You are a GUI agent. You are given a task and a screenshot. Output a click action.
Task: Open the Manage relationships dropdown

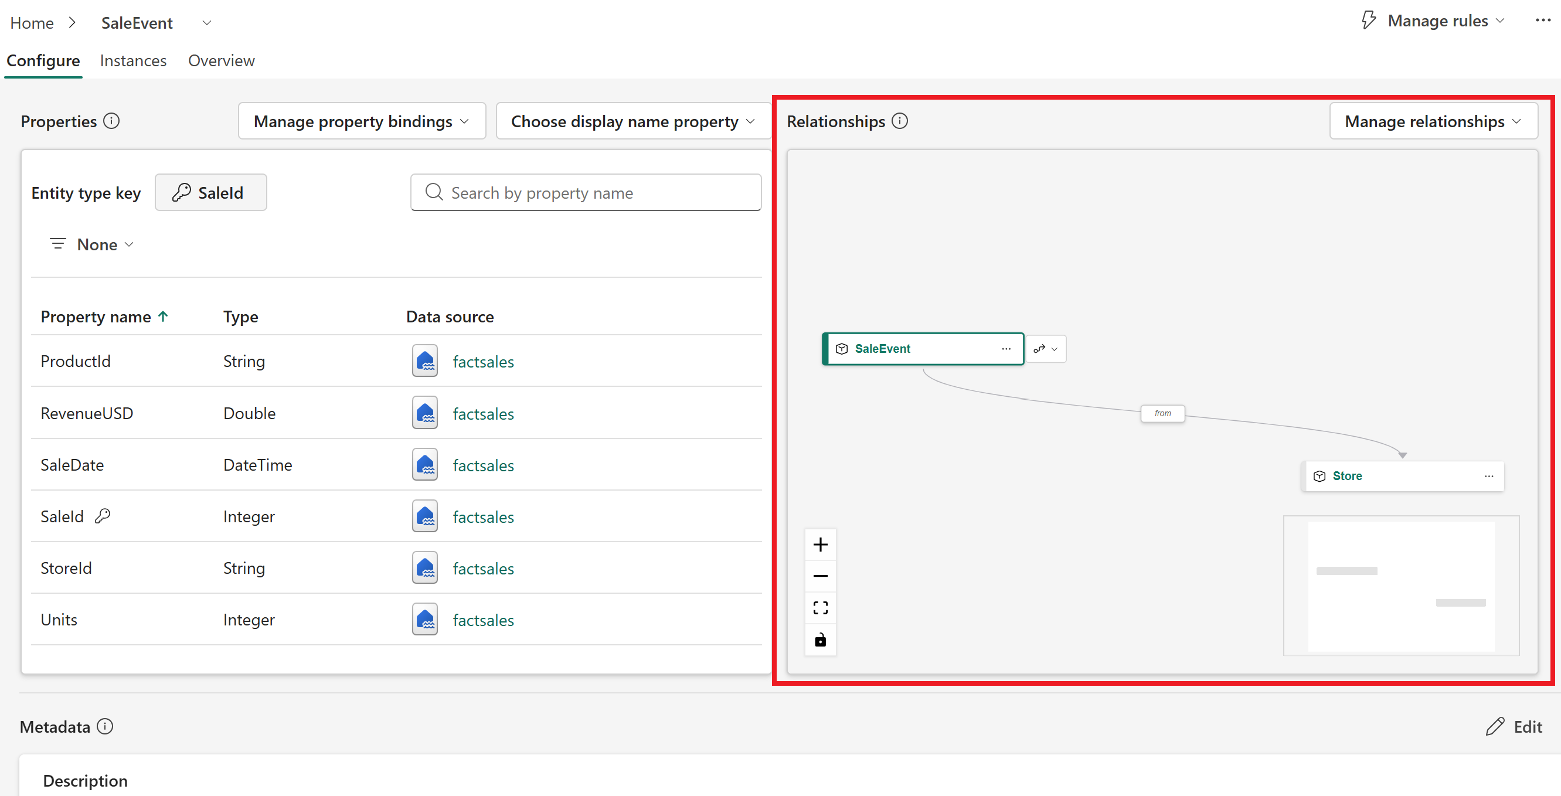1434,121
